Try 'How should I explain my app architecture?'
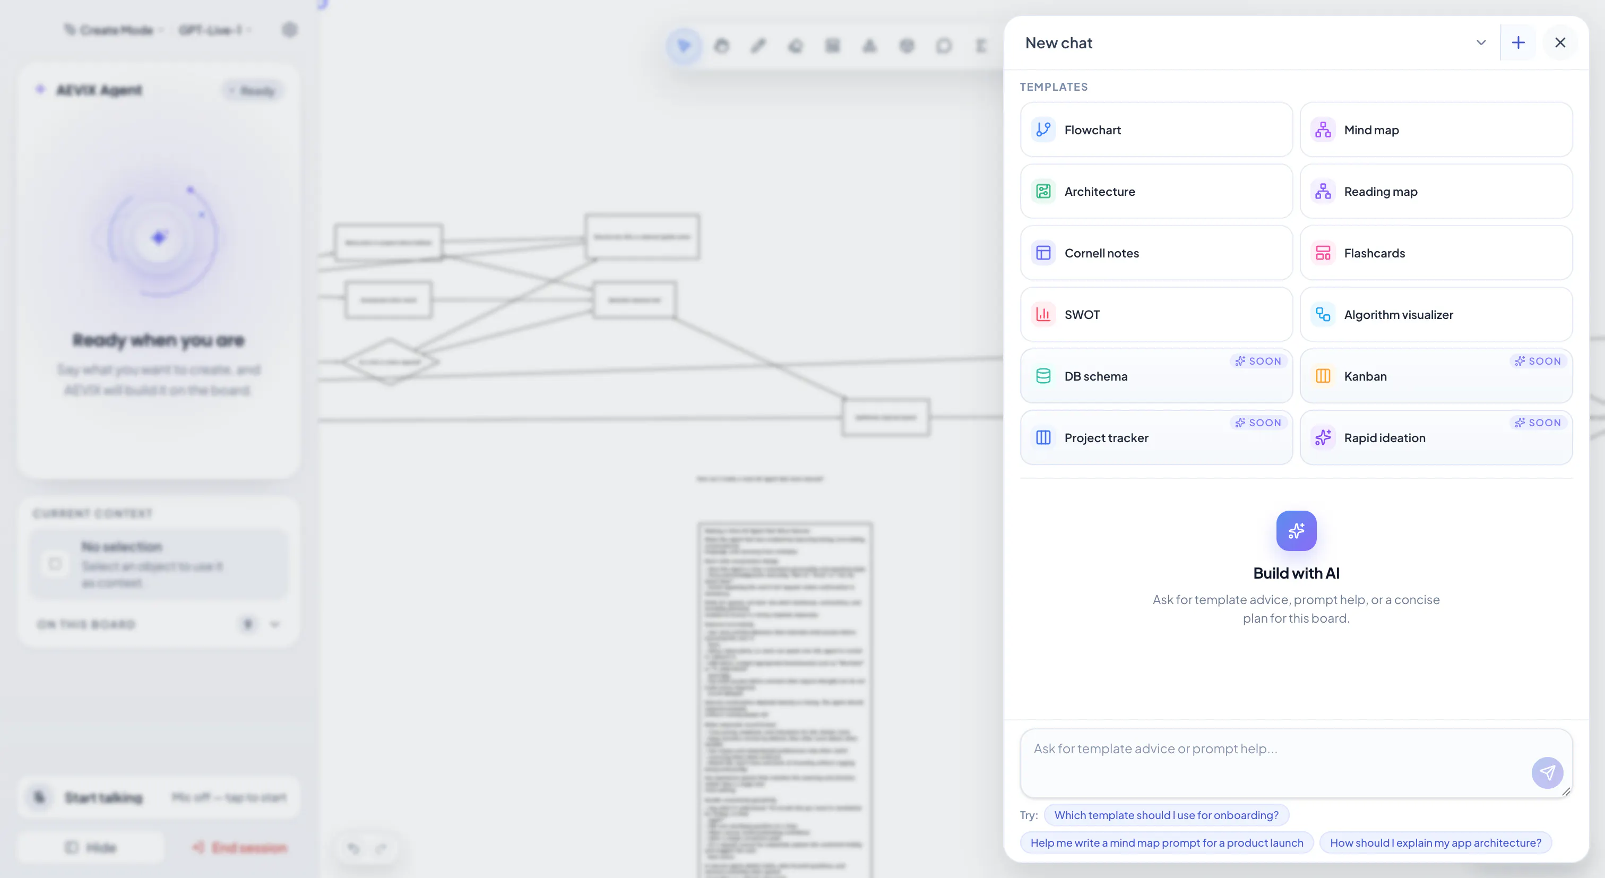The width and height of the screenshot is (1605, 878). click(x=1436, y=842)
